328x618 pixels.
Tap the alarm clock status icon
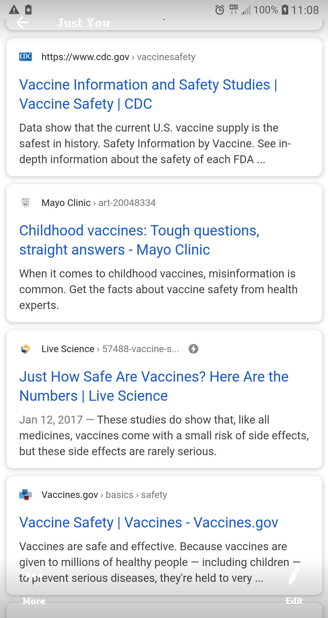tap(220, 10)
